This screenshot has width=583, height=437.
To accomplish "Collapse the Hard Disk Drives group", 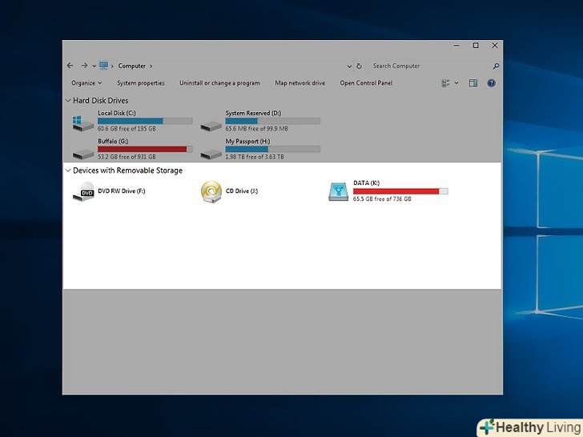I will [67, 101].
